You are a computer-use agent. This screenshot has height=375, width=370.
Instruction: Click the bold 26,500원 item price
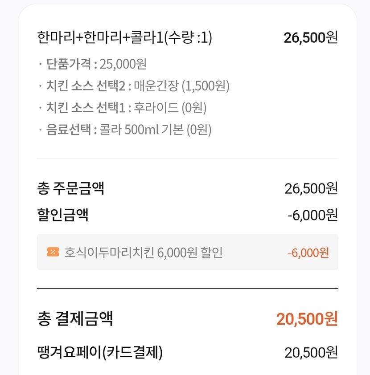click(311, 38)
